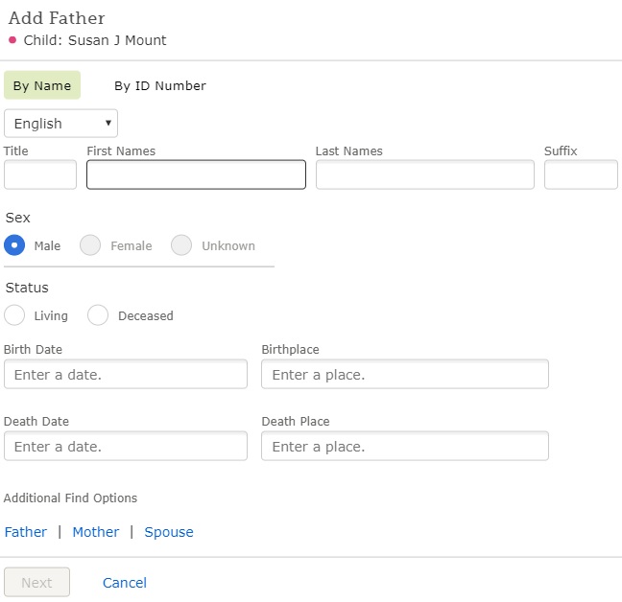
Task: Mark status as Deceased
Action: 98,315
